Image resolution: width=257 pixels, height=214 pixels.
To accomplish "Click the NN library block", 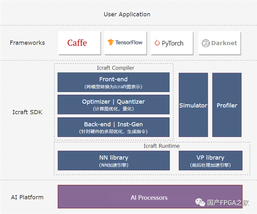I will [113, 161].
